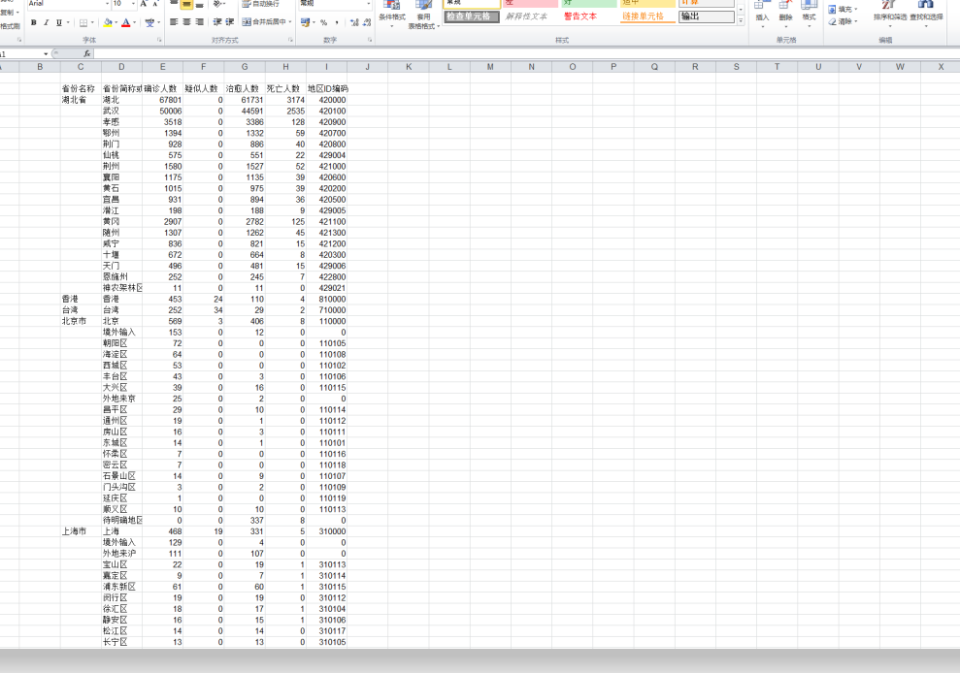Apply comma style
The image size is (960, 673).
click(336, 22)
